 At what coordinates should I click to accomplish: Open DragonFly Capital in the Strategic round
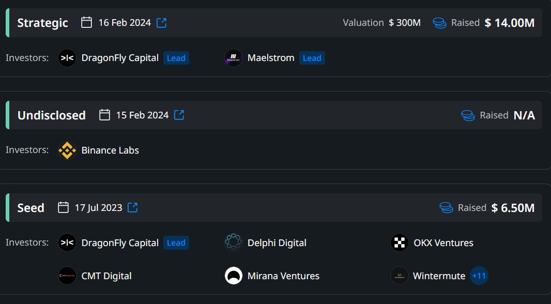[x=120, y=58]
